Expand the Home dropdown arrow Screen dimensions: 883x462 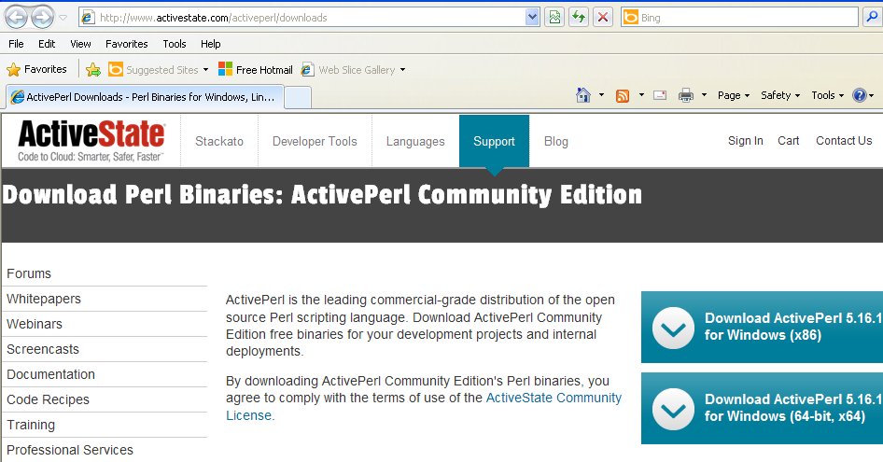(601, 95)
